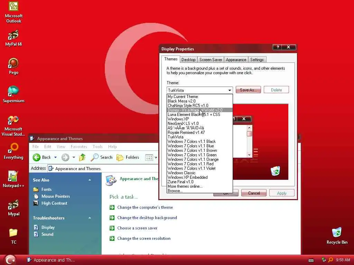Screen dimensions: 354x265
Task: Open the Help menu
Action: tap(112, 147)
